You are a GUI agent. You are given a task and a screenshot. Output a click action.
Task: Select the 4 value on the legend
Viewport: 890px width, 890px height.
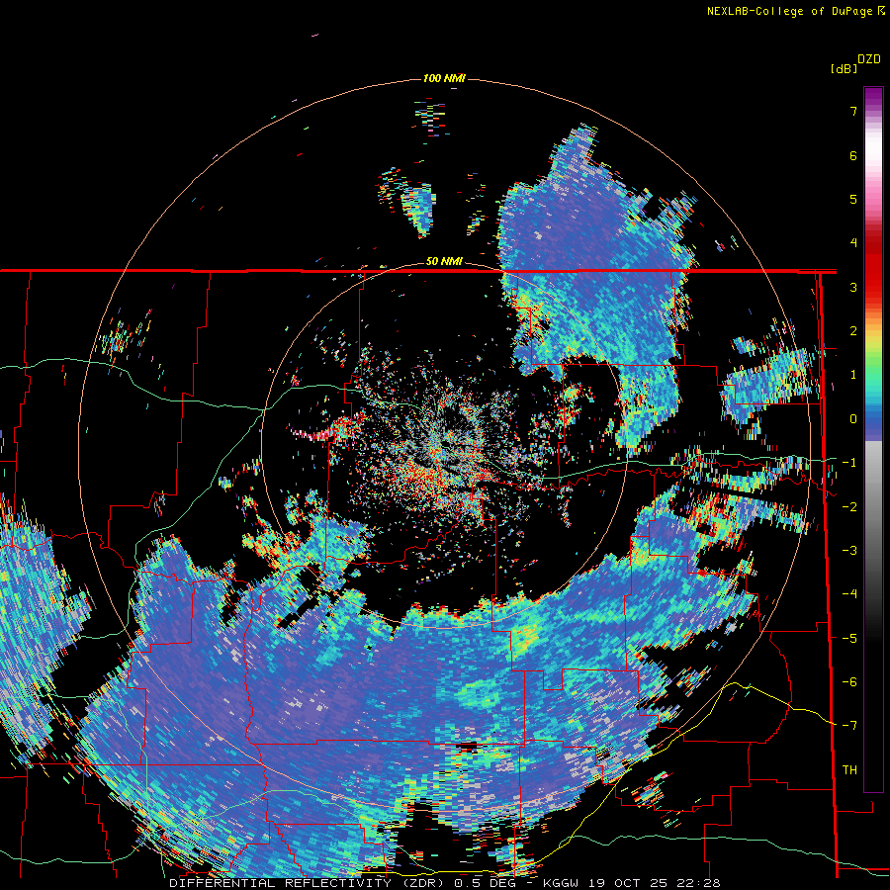click(x=853, y=243)
